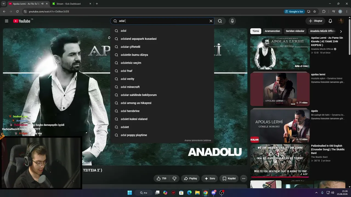This screenshot has height=197, width=351.
Task: Select the Seriden videolar chip
Action: 295,31
